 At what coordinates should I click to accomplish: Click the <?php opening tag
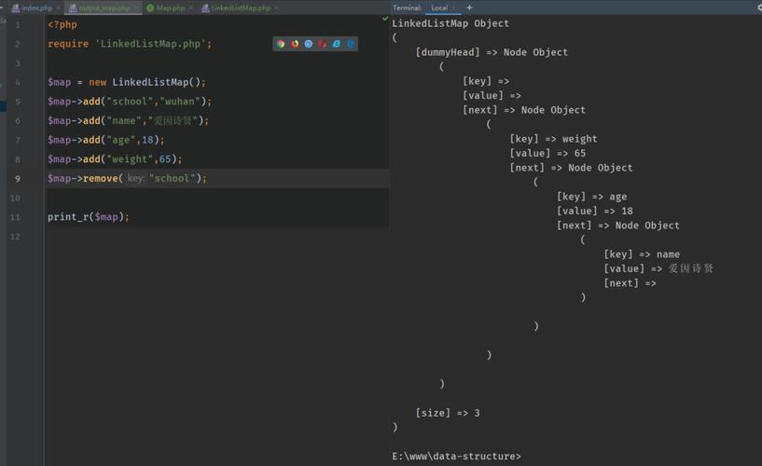click(62, 25)
